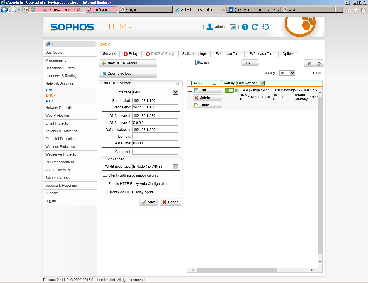Click compatibility view icon in address bar

click(26, 9)
